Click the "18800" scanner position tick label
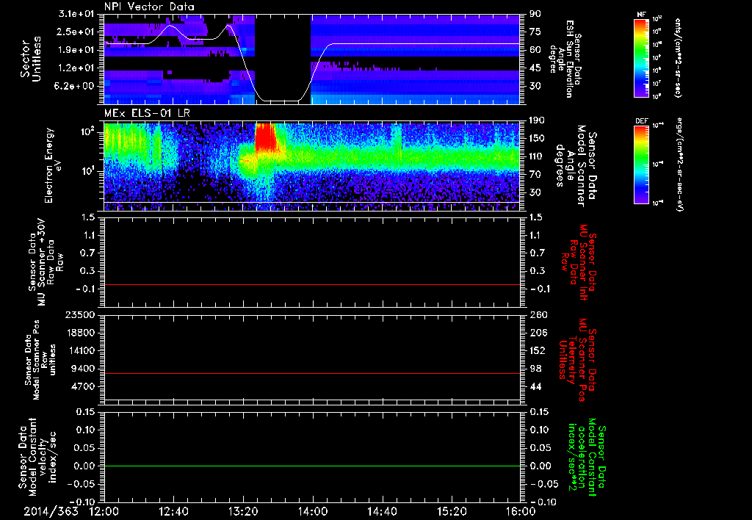This screenshot has height=520, width=752. click(81, 333)
